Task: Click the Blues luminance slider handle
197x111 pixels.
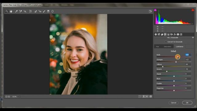Action: tap(174, 81)
